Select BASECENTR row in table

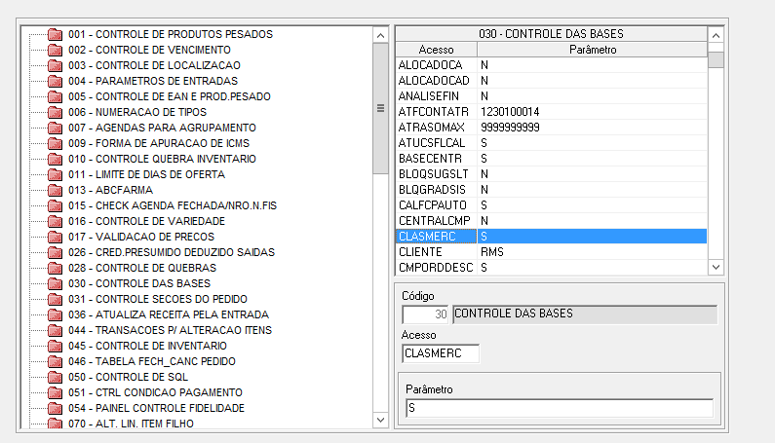tap(551, 159)
